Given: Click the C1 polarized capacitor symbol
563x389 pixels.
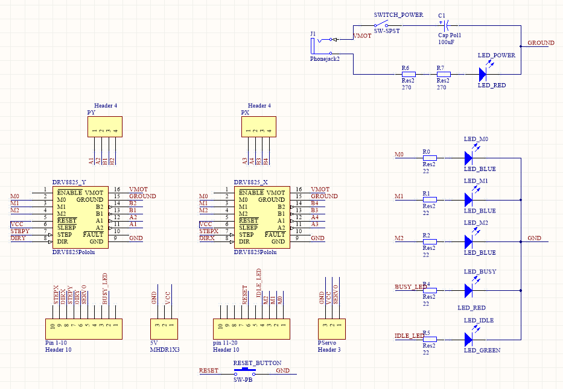Looking at the screenshot, I should 446,26.
